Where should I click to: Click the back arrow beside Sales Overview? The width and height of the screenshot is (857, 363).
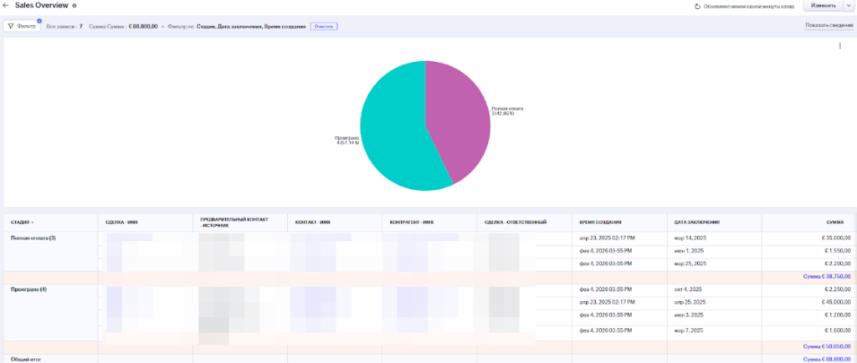click(x=6, y=6)
